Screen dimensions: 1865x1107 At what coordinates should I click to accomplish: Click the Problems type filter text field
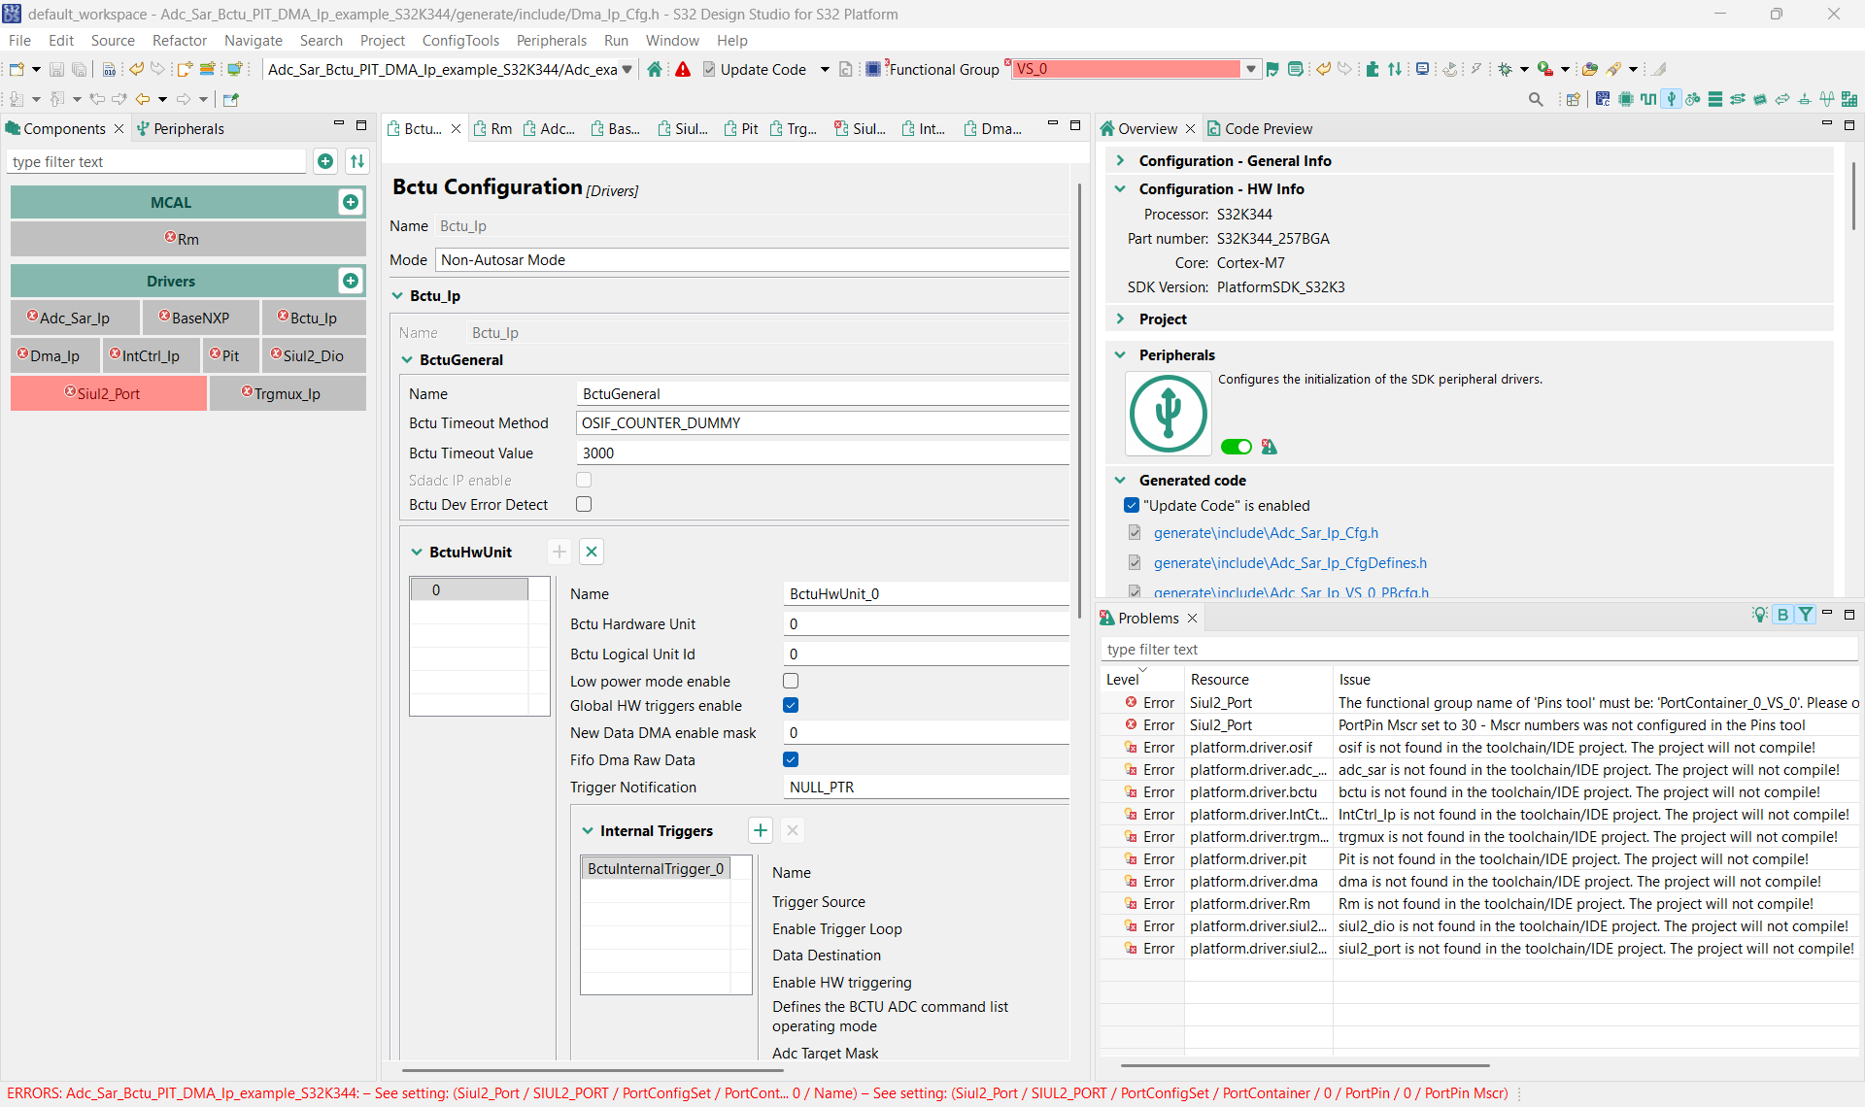1478,650
